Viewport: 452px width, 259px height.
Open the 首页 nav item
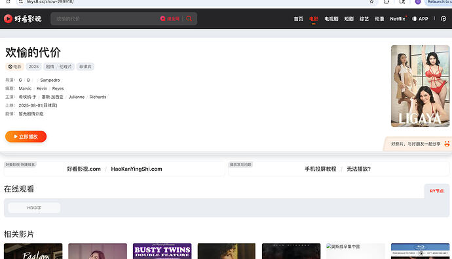(x=298, y=19)
